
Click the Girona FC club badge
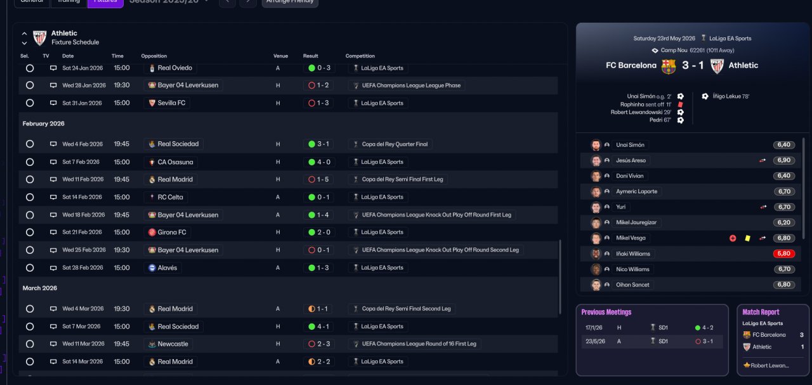[152, 232]
